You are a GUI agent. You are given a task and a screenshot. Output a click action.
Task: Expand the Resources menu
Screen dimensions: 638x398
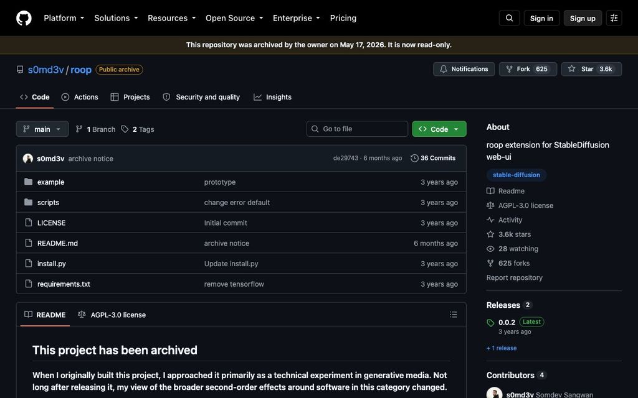(172, 18)
